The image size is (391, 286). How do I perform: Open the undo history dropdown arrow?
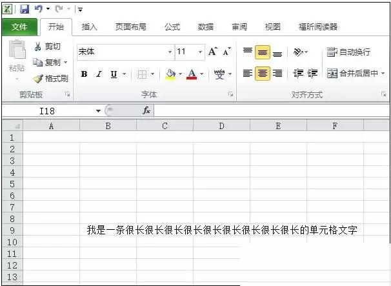48,9
